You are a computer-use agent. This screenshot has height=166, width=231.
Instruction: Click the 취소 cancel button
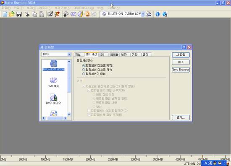181,62
